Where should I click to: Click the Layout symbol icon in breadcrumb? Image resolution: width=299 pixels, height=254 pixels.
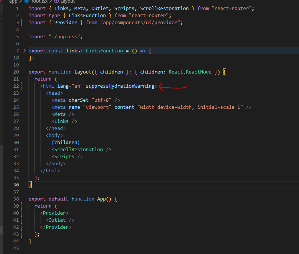[56, 1]
